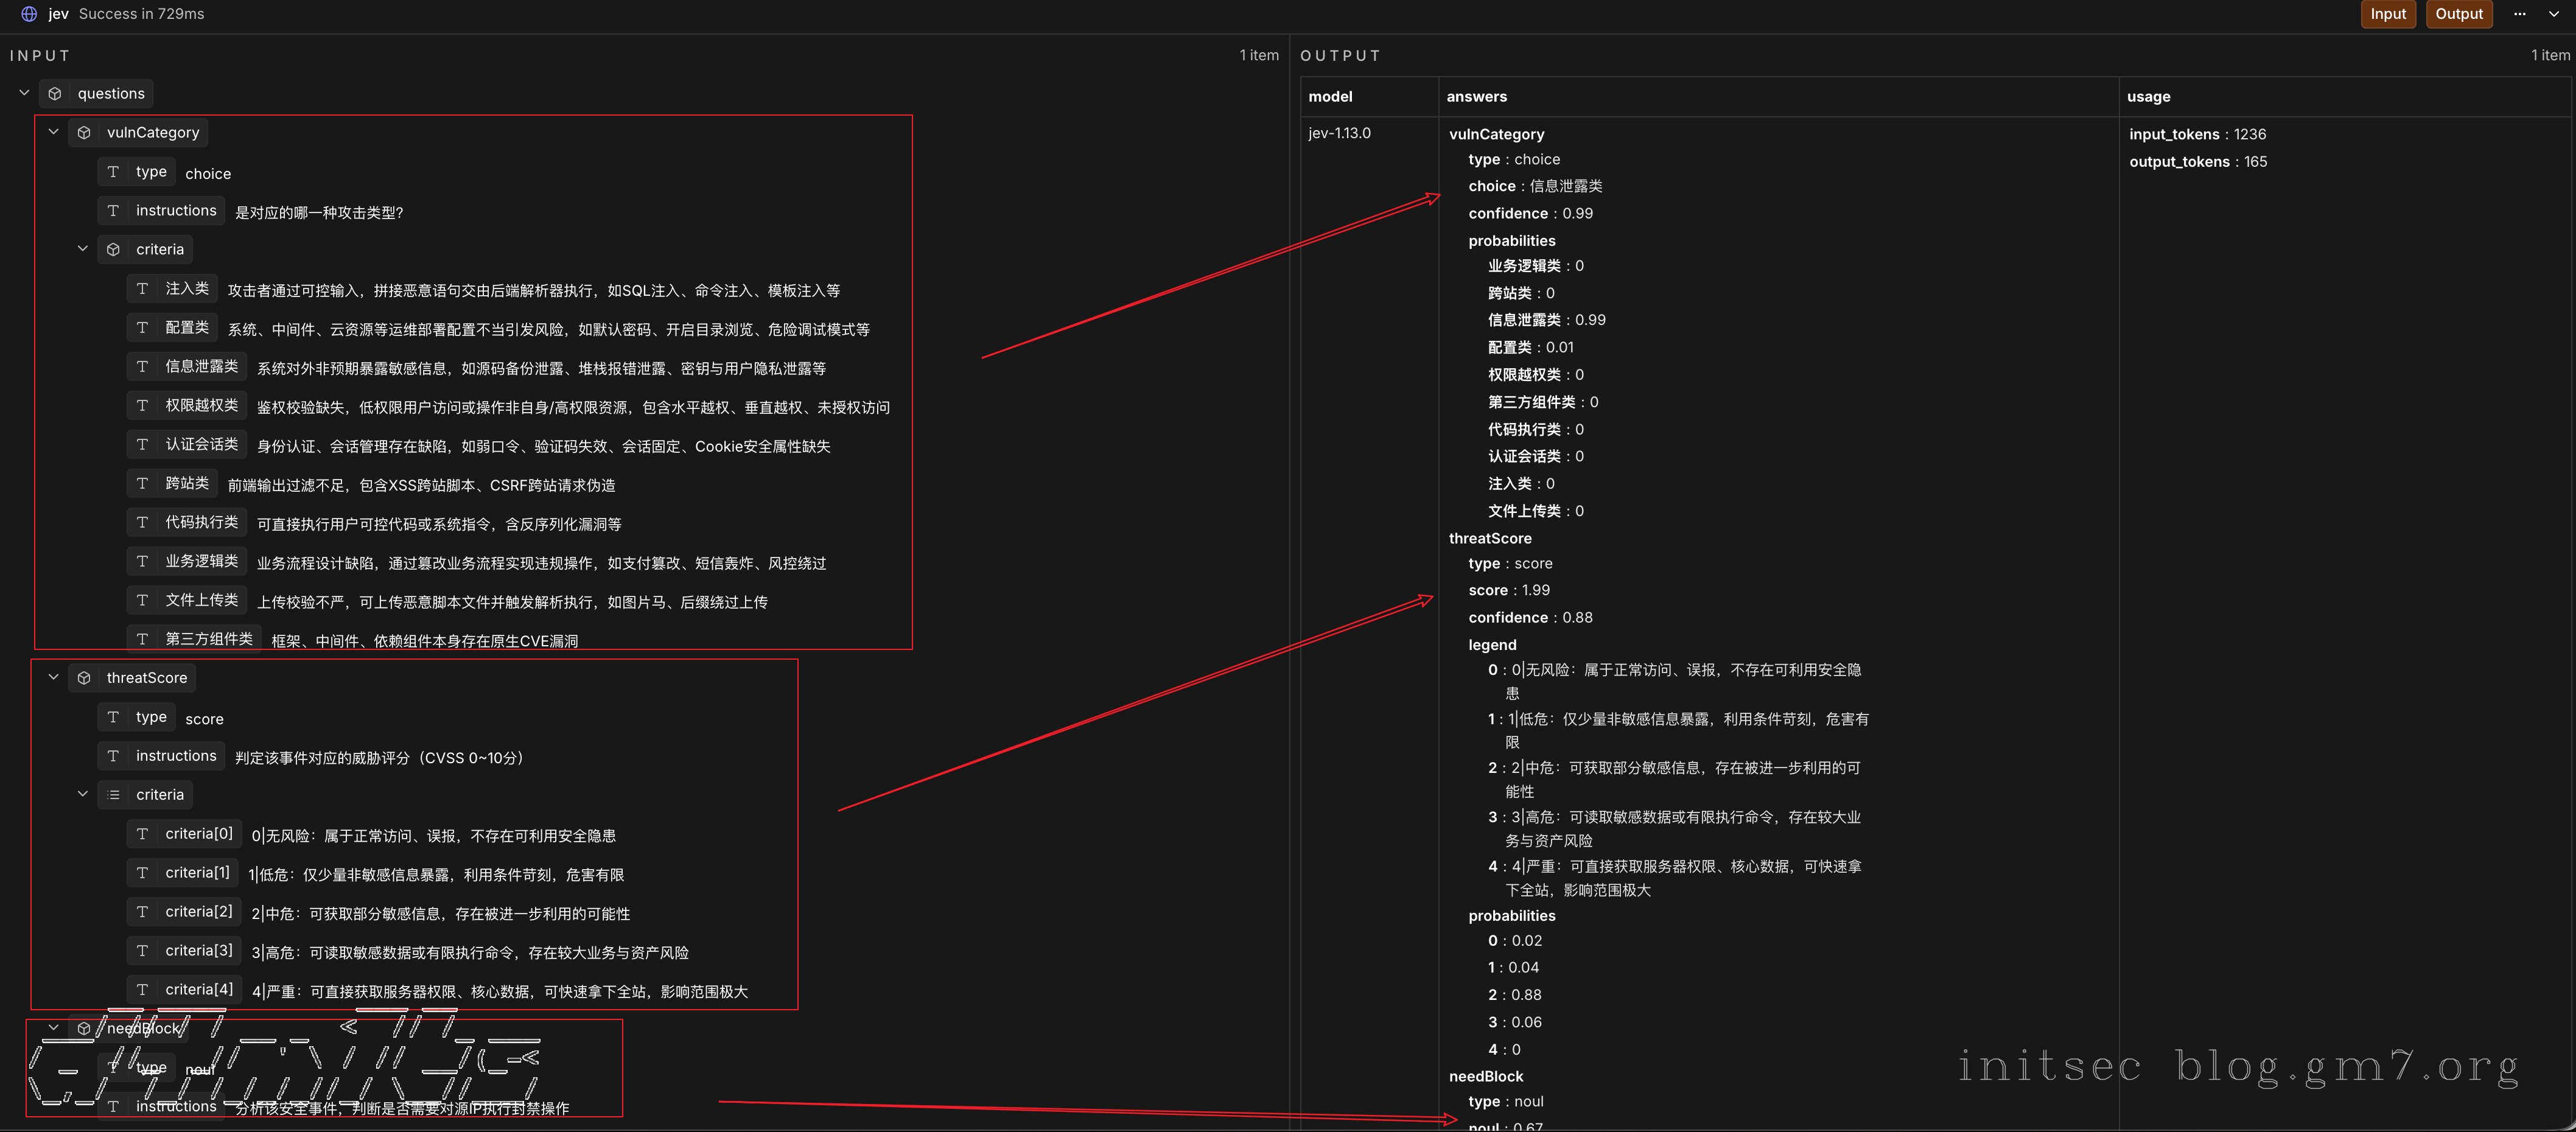2576x1132 pixels.
Task: Toggle the Input panel button
Action: (2388, 14)
